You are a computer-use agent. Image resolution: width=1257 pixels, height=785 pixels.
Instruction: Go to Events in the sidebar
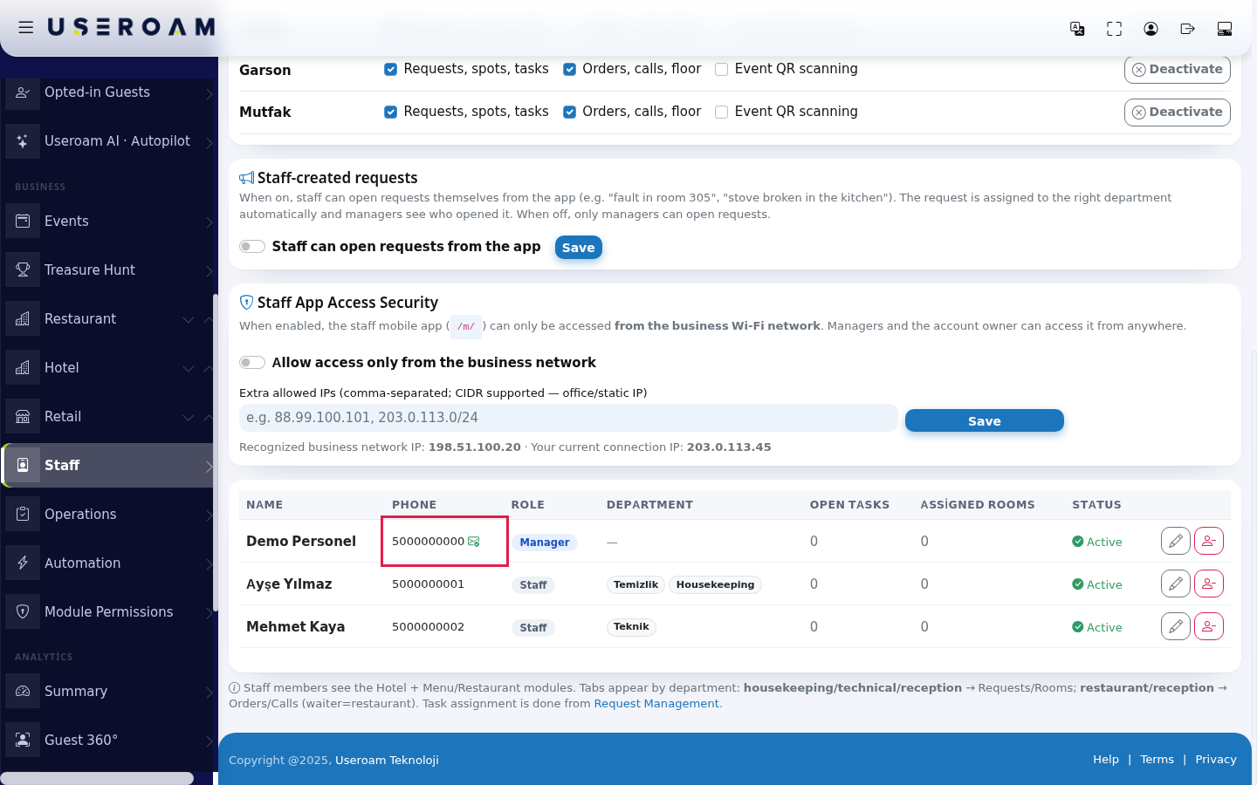(108, 222)
